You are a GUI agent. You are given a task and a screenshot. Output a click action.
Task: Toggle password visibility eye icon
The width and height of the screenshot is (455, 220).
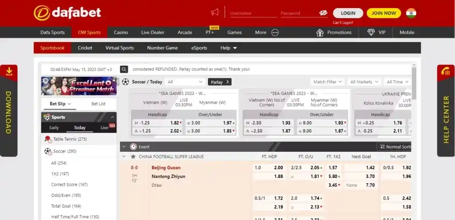pyautogui.click(x=323, y=13)
